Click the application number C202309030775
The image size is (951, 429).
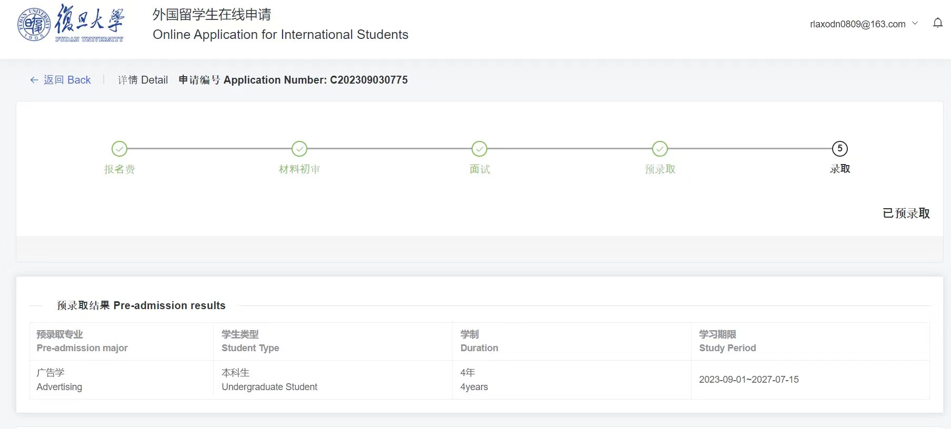pos(368,80)
